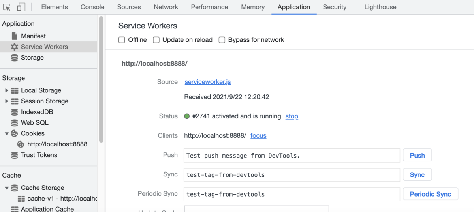Click the Local Storage grid icon
The width and height of the screenshot is (474, 212).
point(15,90)
